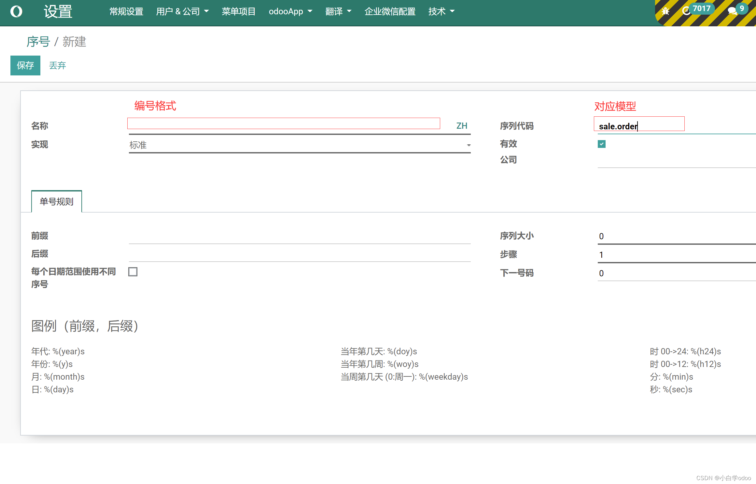The width and height of the screenshot is (756, 484).
Task: Open the activities clock icon
Action: tap(686, 11)
